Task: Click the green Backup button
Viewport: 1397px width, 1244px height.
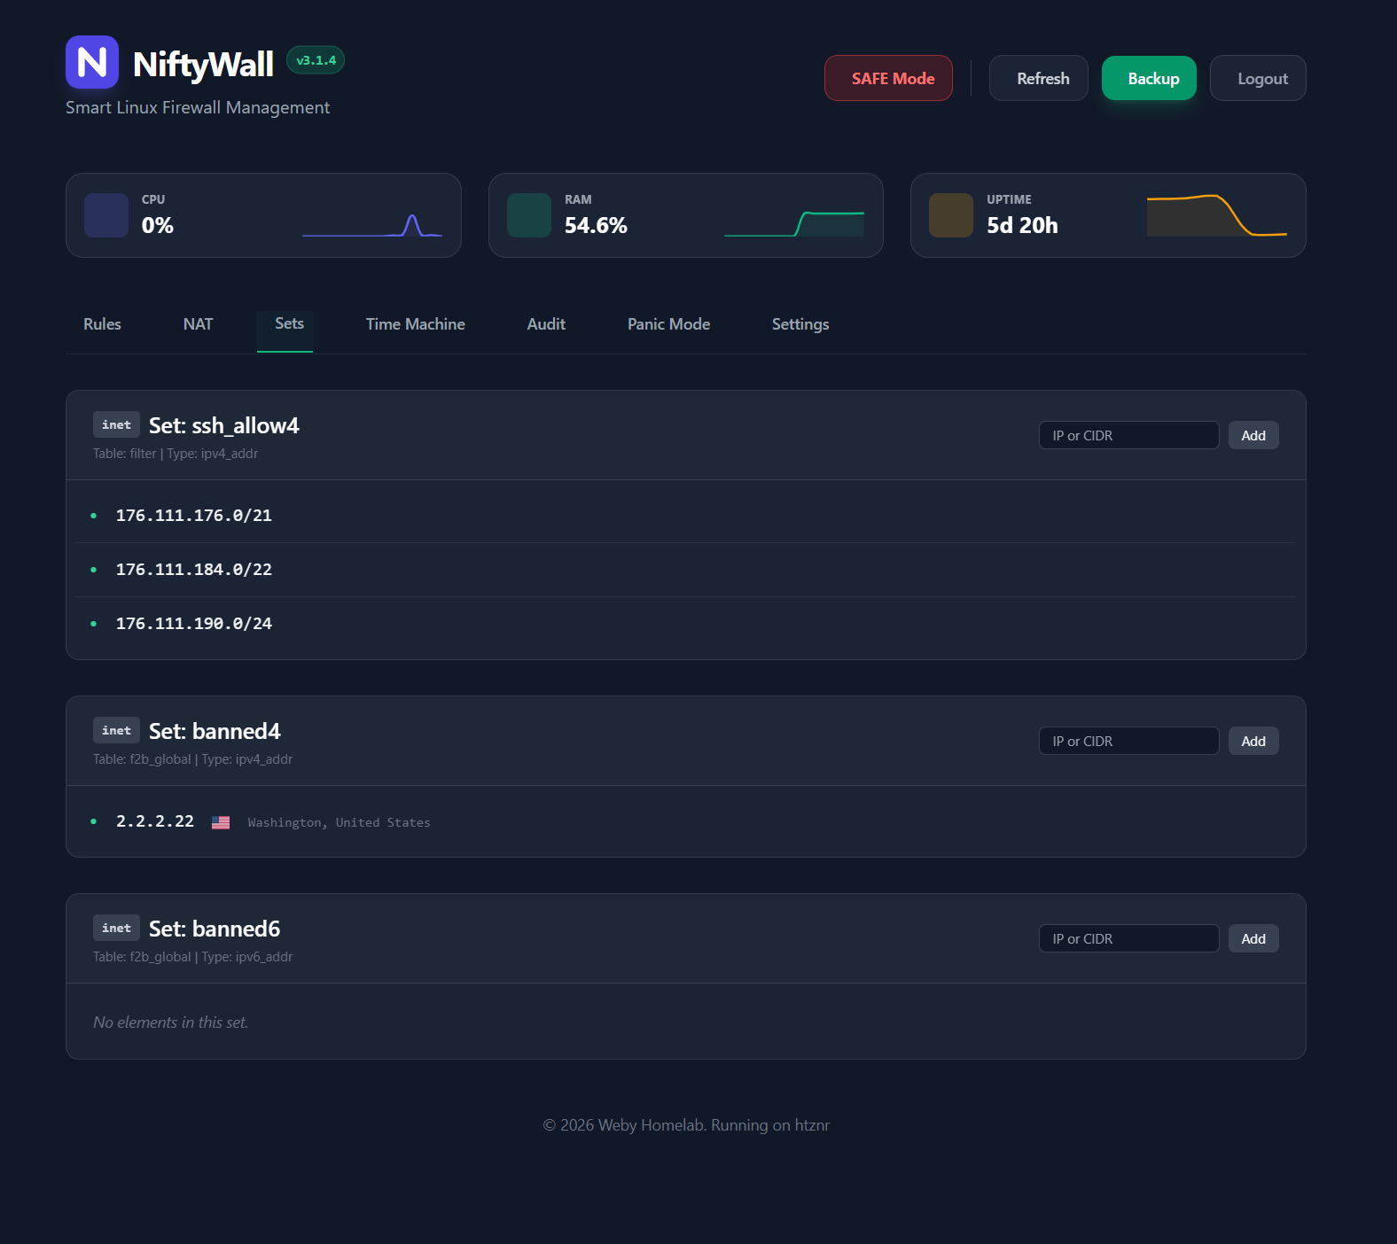Action: coord(1149,78)
